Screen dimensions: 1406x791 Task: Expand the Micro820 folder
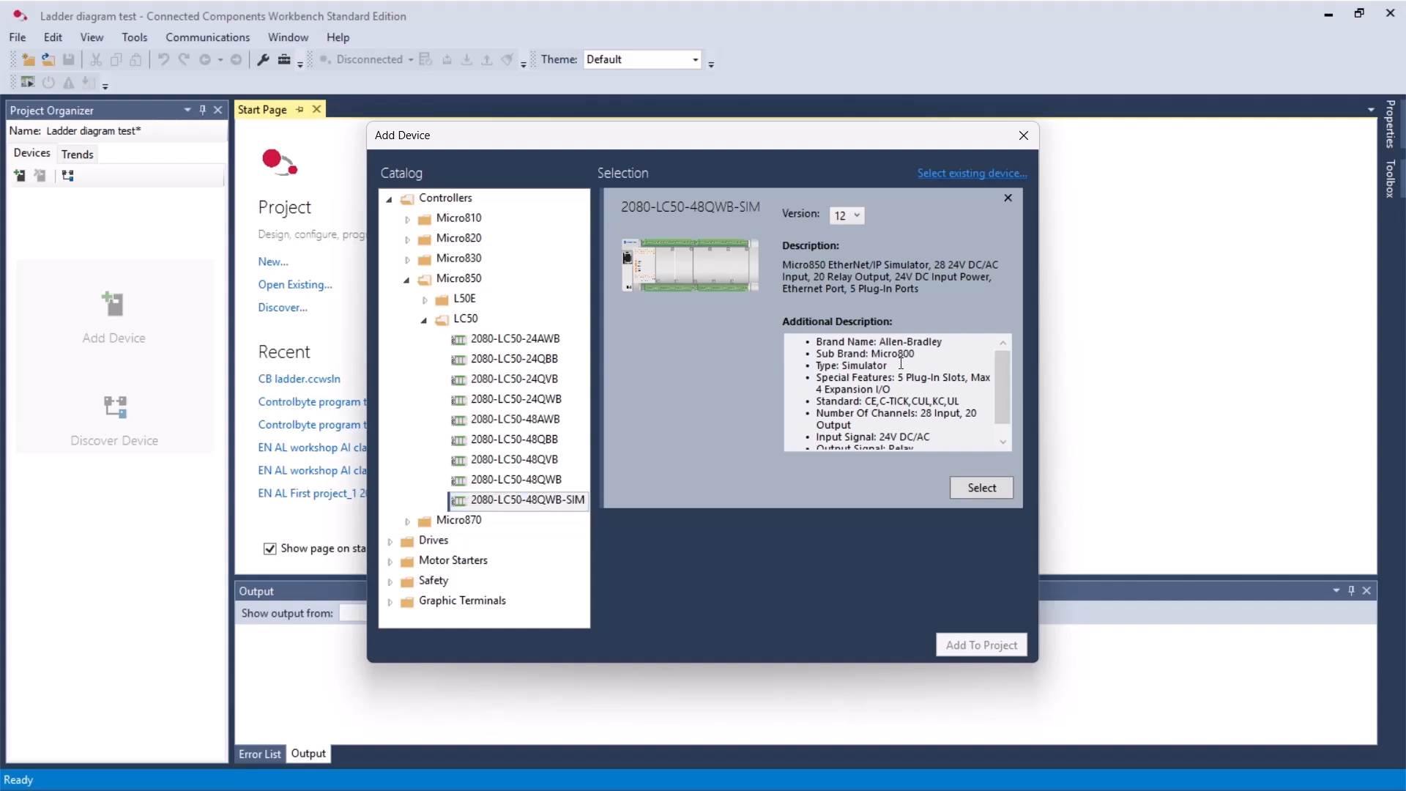407,239
